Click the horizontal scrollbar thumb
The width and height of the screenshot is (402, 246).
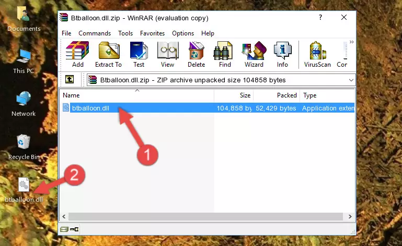(205, 217)
